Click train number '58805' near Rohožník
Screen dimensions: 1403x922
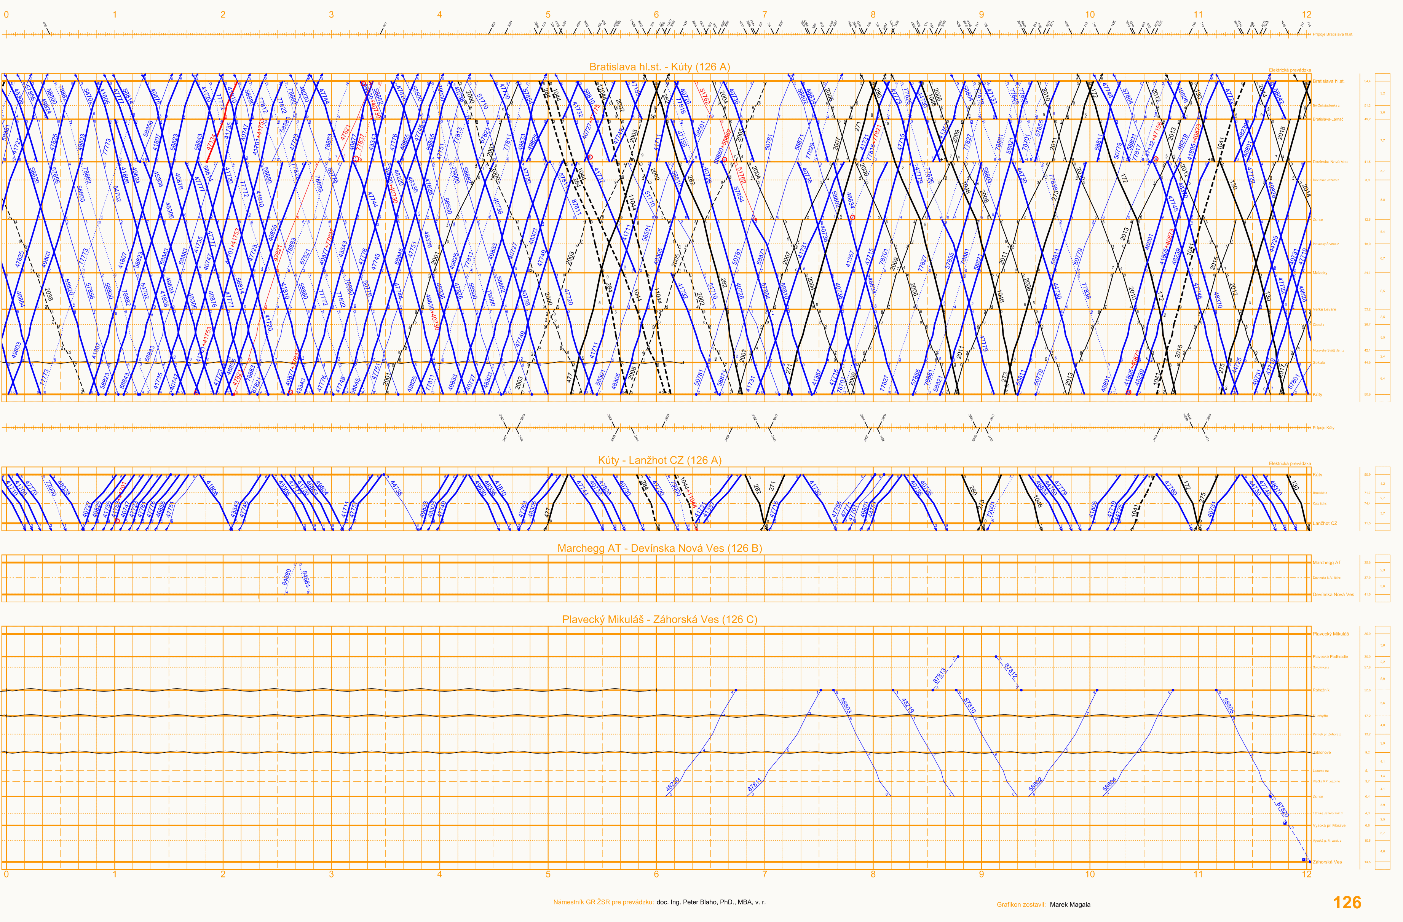pyautogui.click(x=1229, y=706)
